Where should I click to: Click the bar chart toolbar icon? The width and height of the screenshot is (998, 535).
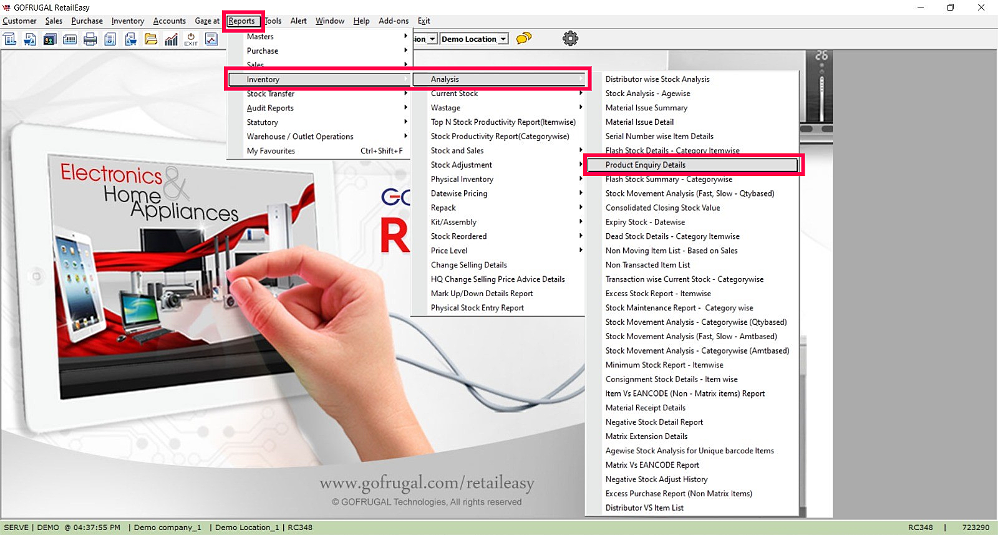click(171, 39)
